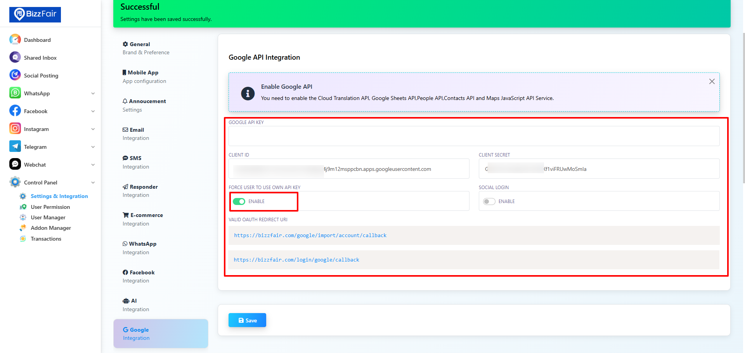Click the Social Posting sidebar icon

click(15, 75)
